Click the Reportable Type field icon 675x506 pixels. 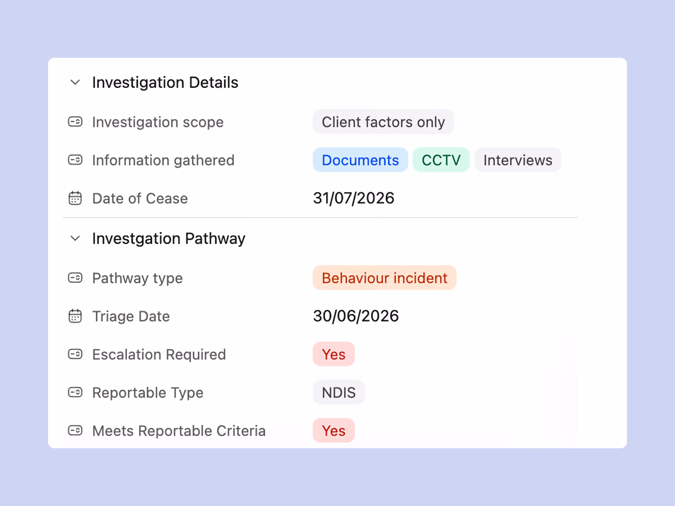coord(75,392)
